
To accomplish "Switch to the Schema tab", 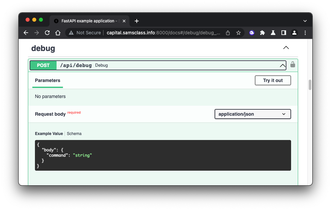I will [x=74, y=134].
